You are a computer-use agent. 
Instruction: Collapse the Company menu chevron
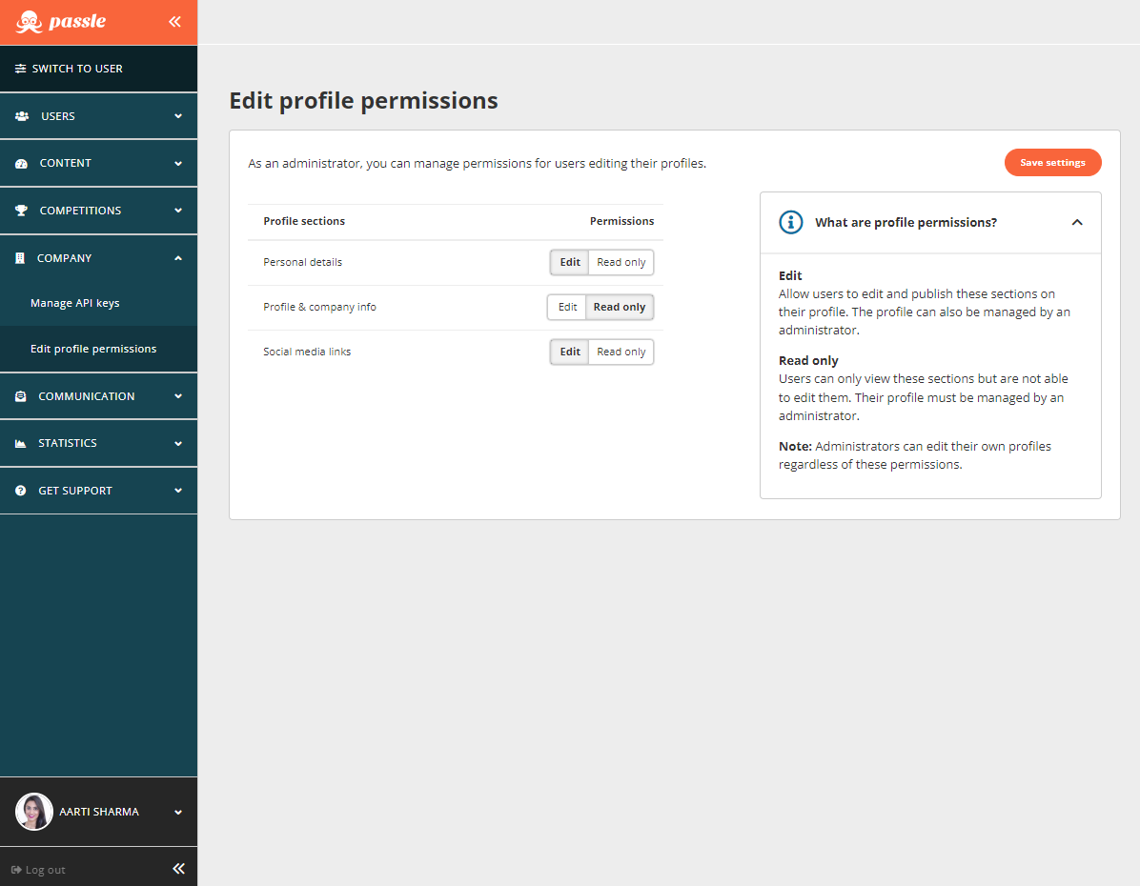tap(178, 258)
